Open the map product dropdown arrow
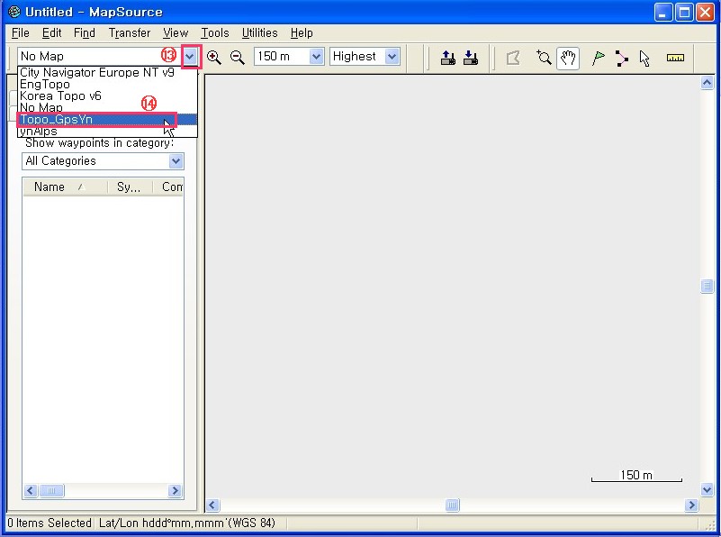 tap(190, 57)
